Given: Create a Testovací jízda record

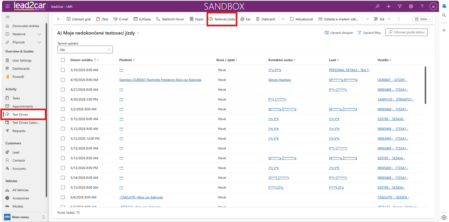Looking at the screenshot, I should [x=222, y=19].
